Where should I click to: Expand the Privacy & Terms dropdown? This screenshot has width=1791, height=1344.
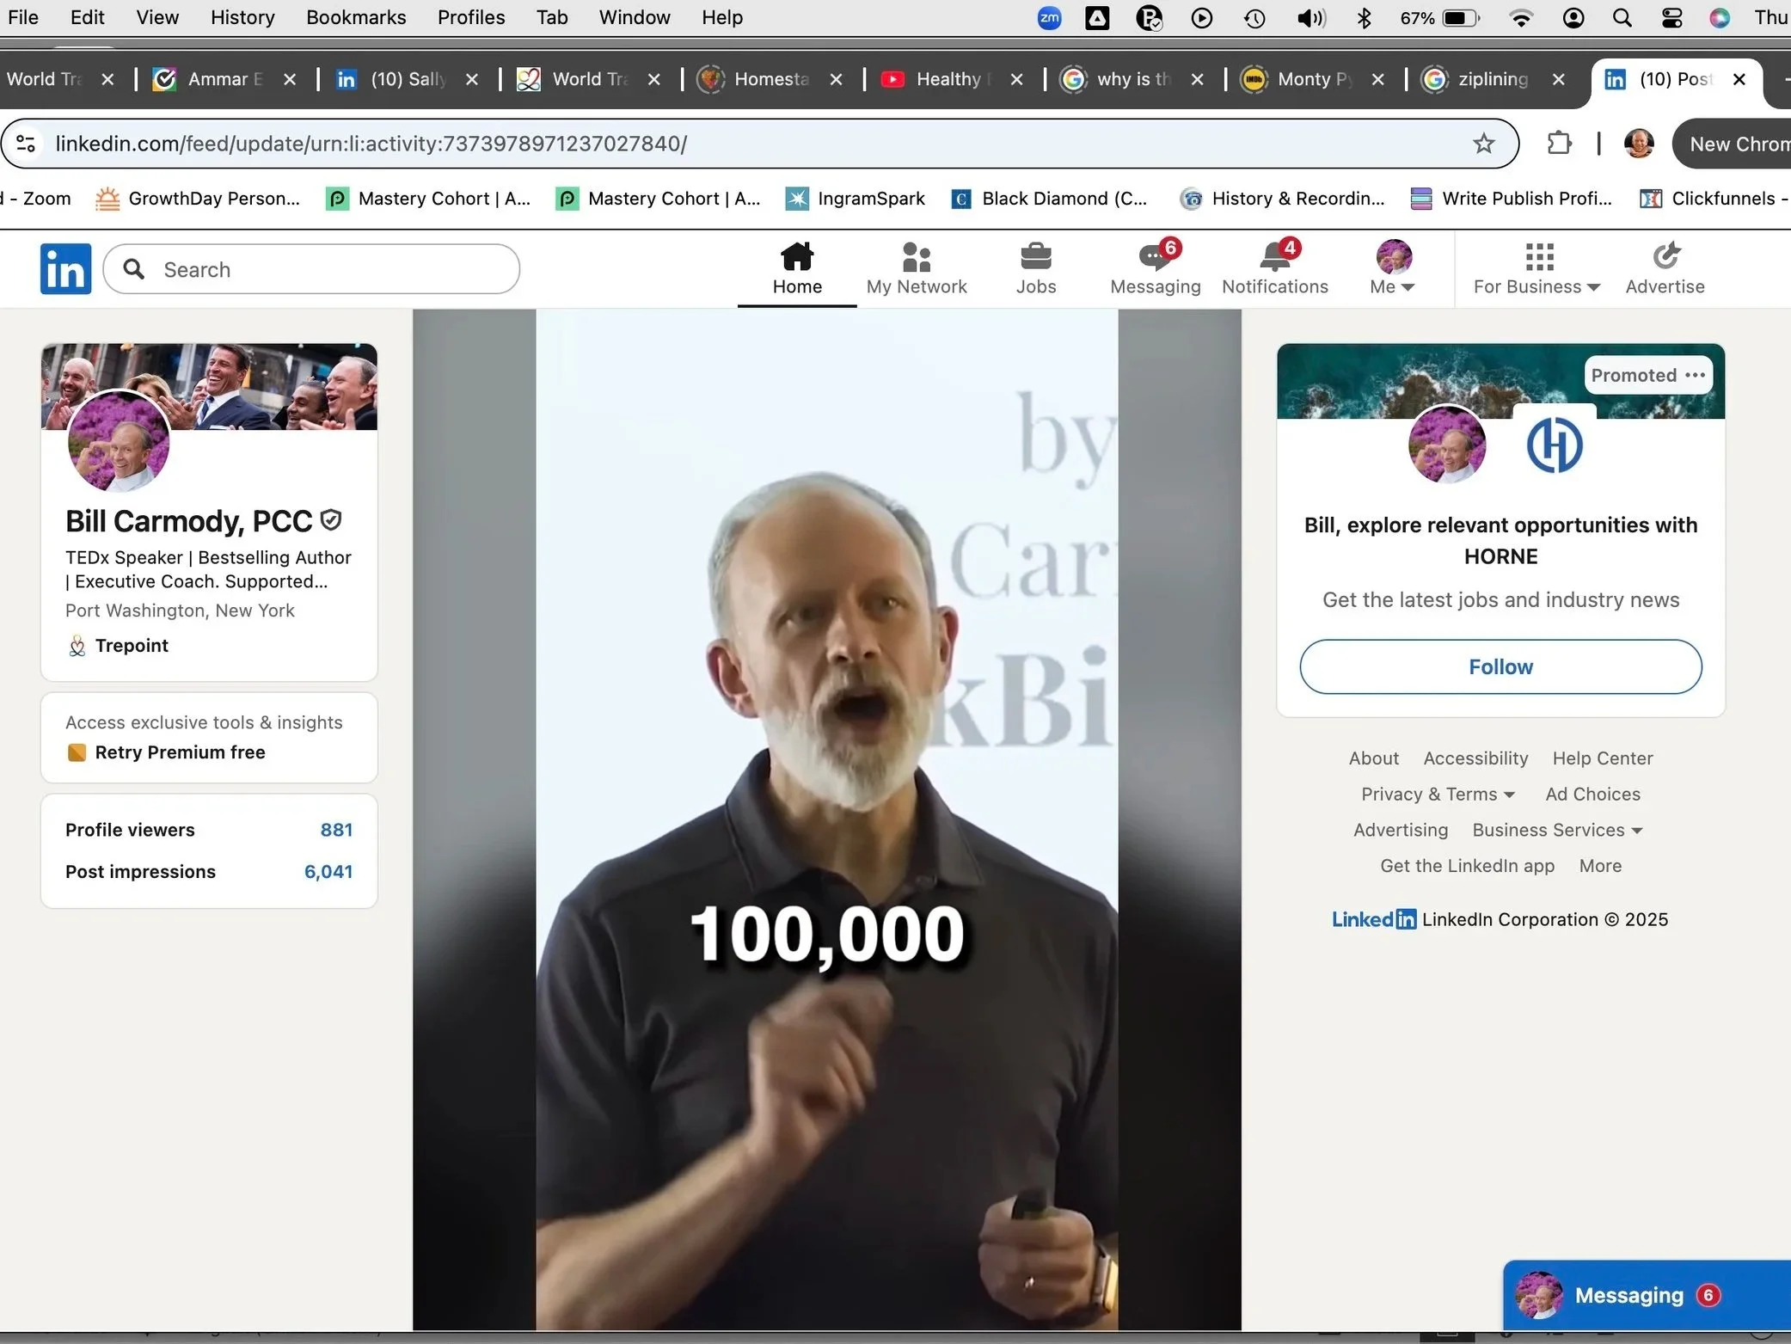(1437, 795)
